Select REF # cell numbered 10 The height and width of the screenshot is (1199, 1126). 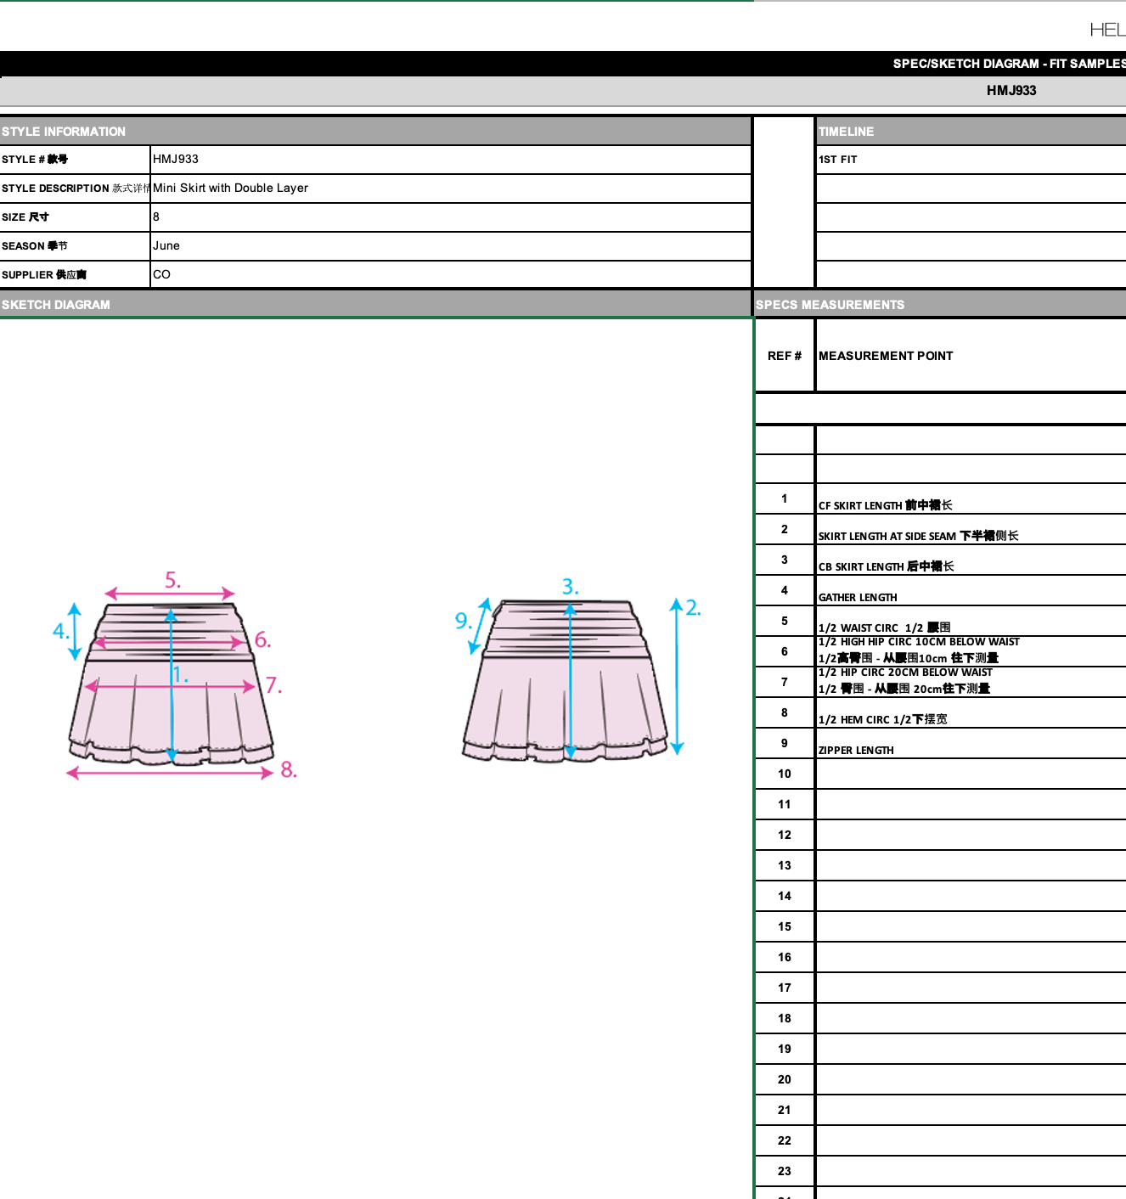pyautogui.click(x=785, y=774)
